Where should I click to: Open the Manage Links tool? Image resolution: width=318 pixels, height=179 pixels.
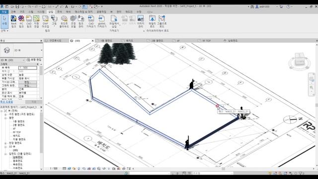pos(81,21)
